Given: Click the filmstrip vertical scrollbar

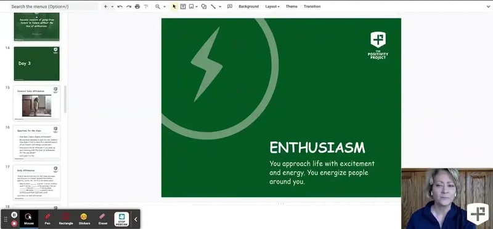Looking at the screenshot, I should 65,99.
